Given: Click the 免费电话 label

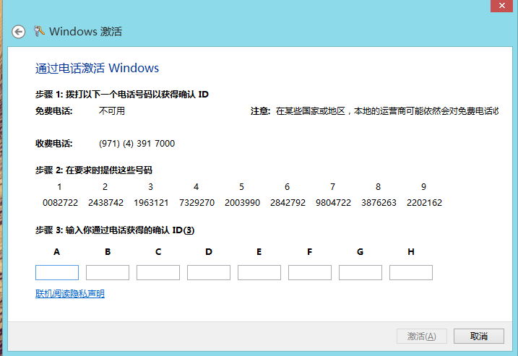Looking at the screenshot, I should [54, 111].
